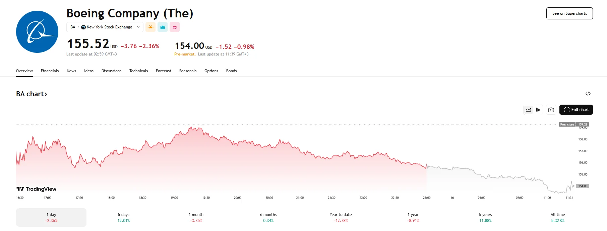Click the TradingView logo on chart
Screen dimensions: 607x231
(37, 189)
